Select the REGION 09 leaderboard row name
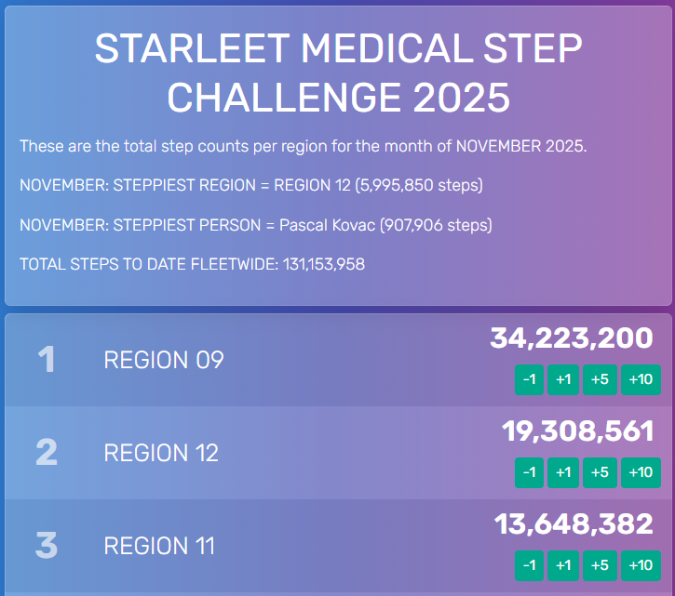Viewport: 675px width, 596px height. click(x=164, y=360)
